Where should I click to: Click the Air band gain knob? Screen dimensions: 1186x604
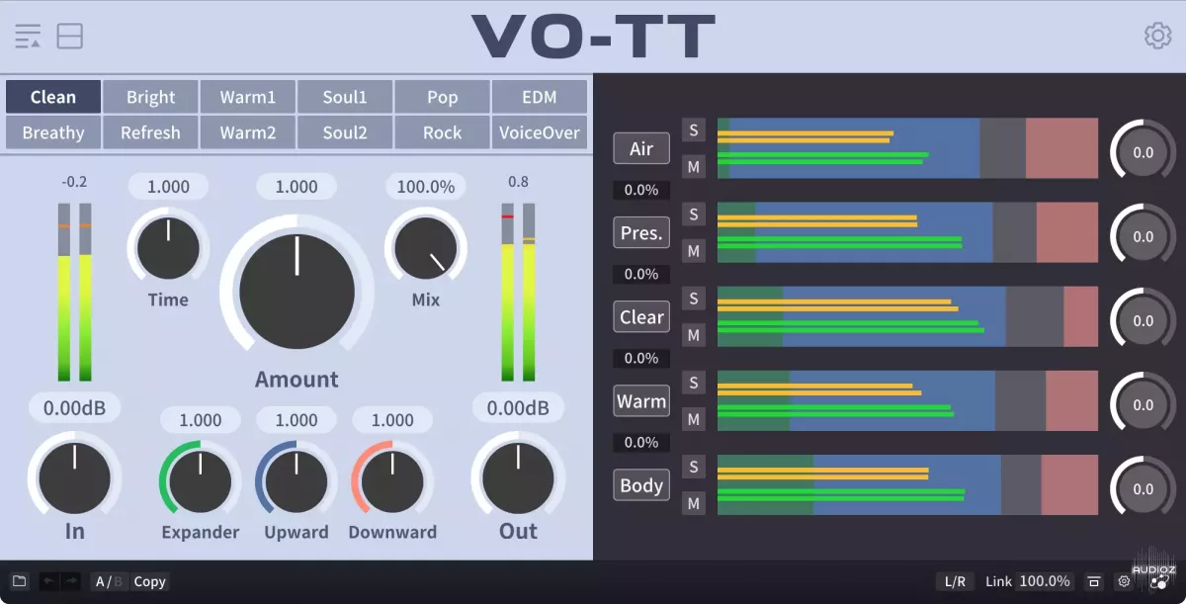point(1144,152)
